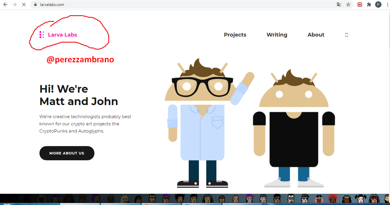Open the Writing menu item
Screen dimensions: 390x205
[277, 35]
